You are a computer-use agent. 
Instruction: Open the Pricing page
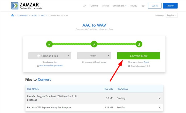pyautogui.click(x=134, y=6)
